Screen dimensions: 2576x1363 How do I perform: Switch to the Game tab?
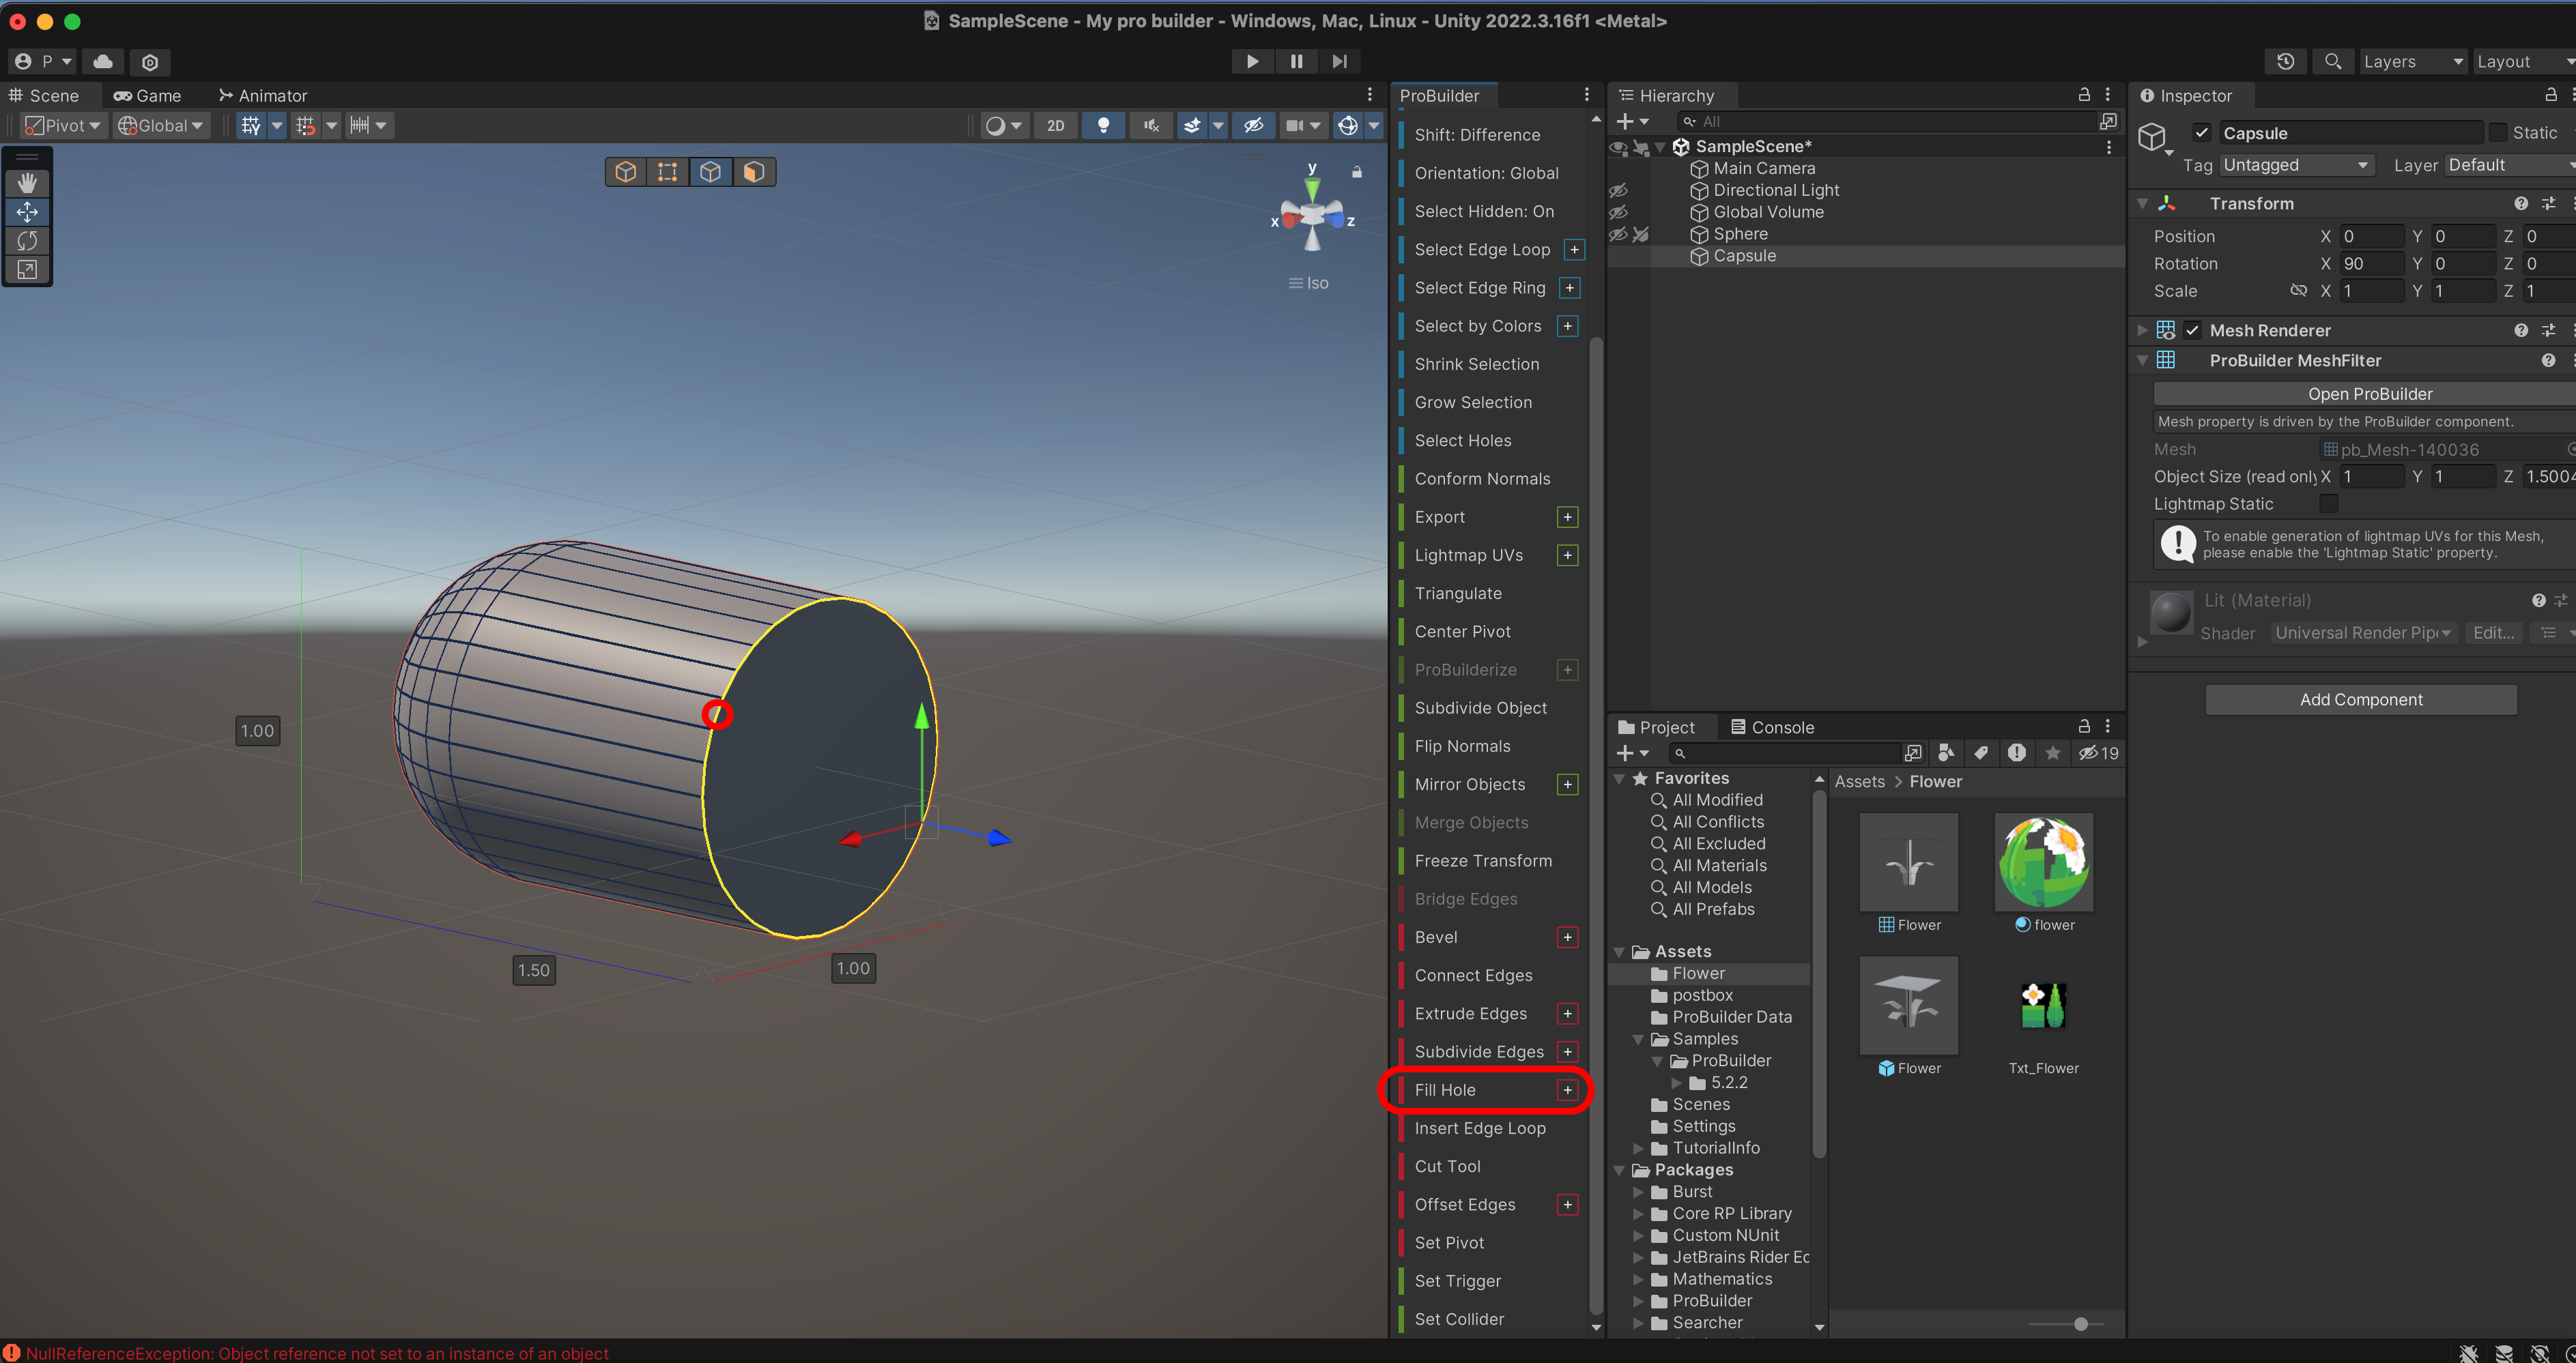click(148, 96)
